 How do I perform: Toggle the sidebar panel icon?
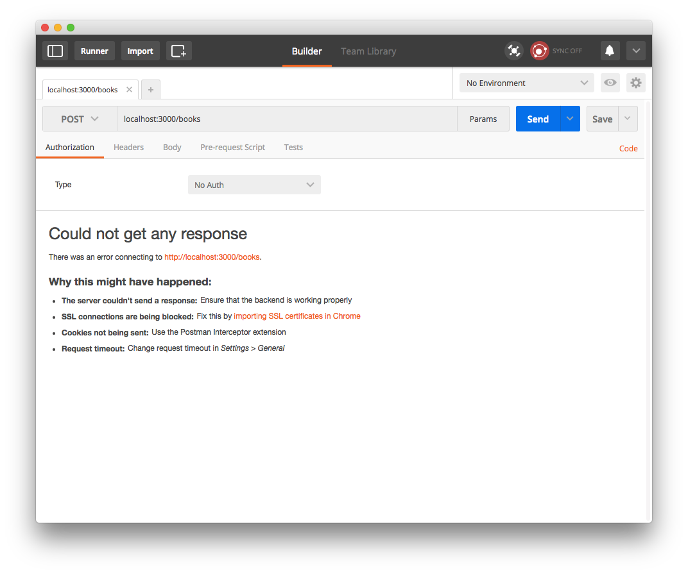click(x=55, y=51)
